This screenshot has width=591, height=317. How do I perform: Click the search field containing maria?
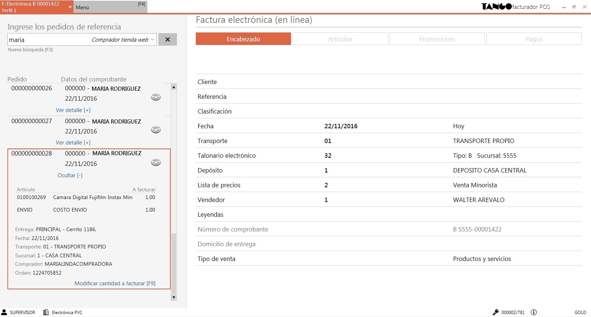[x=48, y=40]
